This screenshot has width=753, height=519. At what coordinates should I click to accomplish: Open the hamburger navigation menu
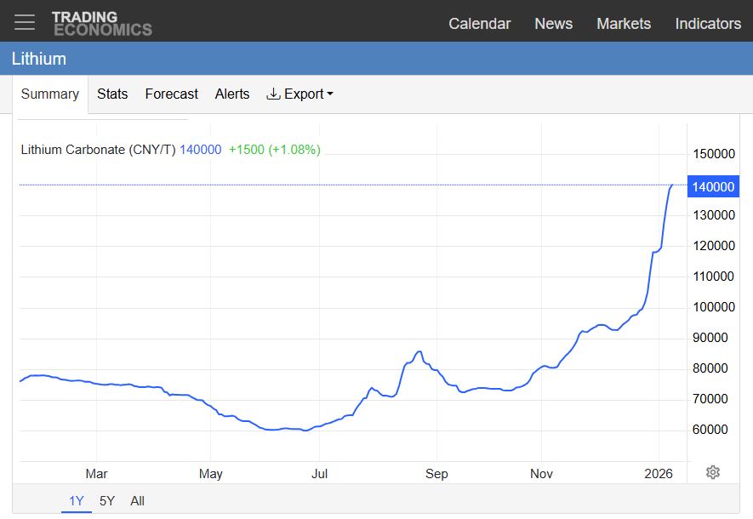[25, 22]
